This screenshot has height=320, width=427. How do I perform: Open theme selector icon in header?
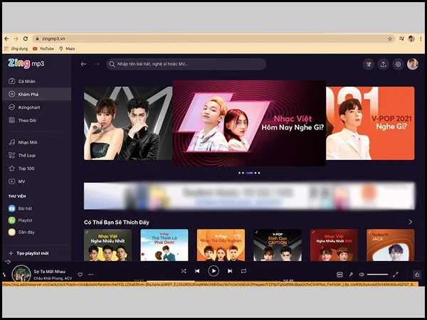pos(369,64)
